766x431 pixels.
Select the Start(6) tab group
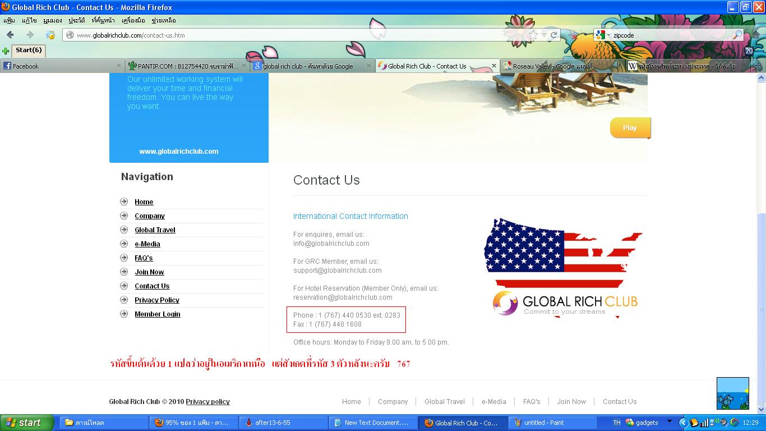coord(28,50)
